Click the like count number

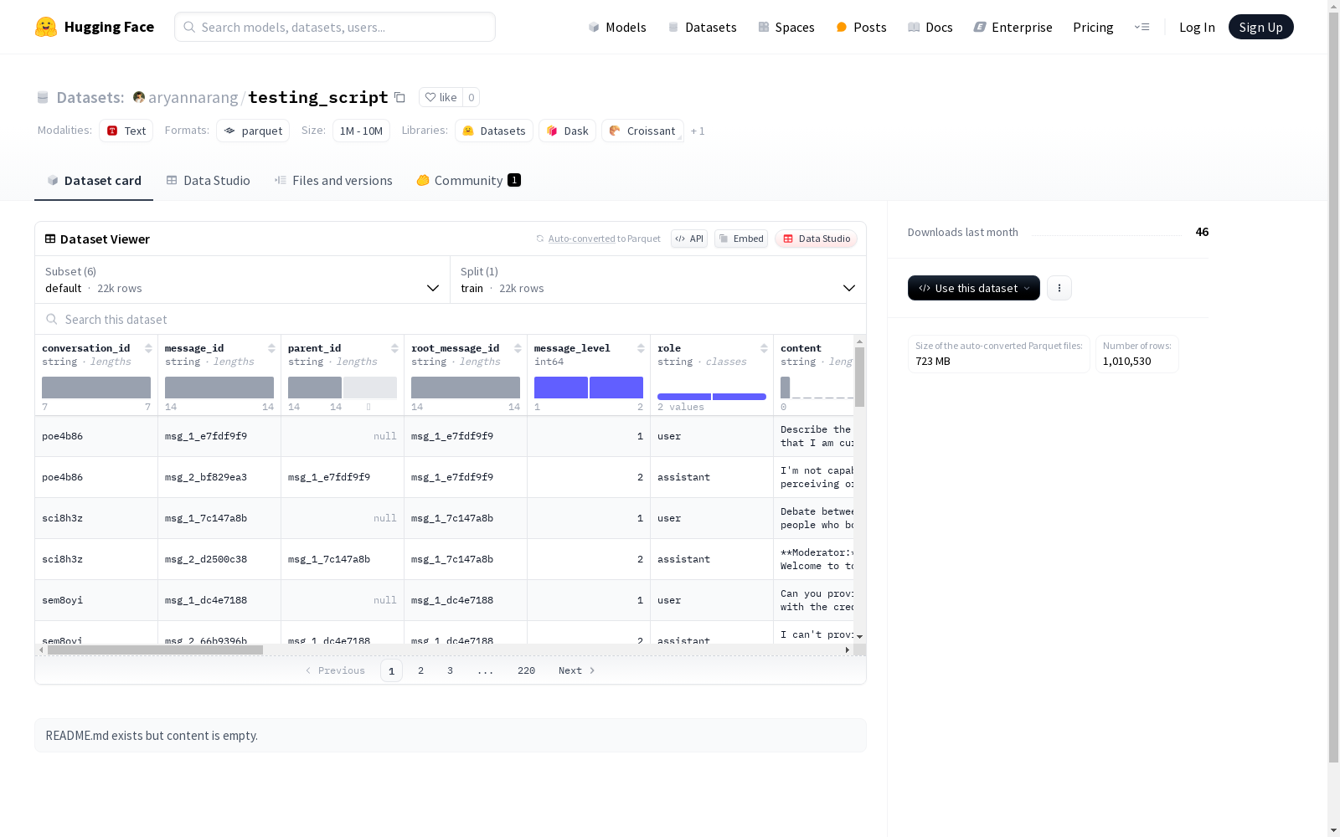(x=472, y=97)
